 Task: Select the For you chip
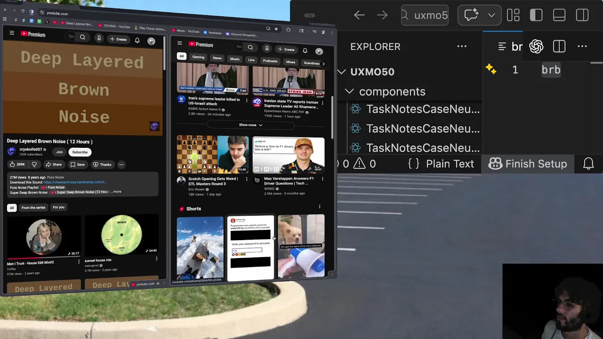click(58, 207)
